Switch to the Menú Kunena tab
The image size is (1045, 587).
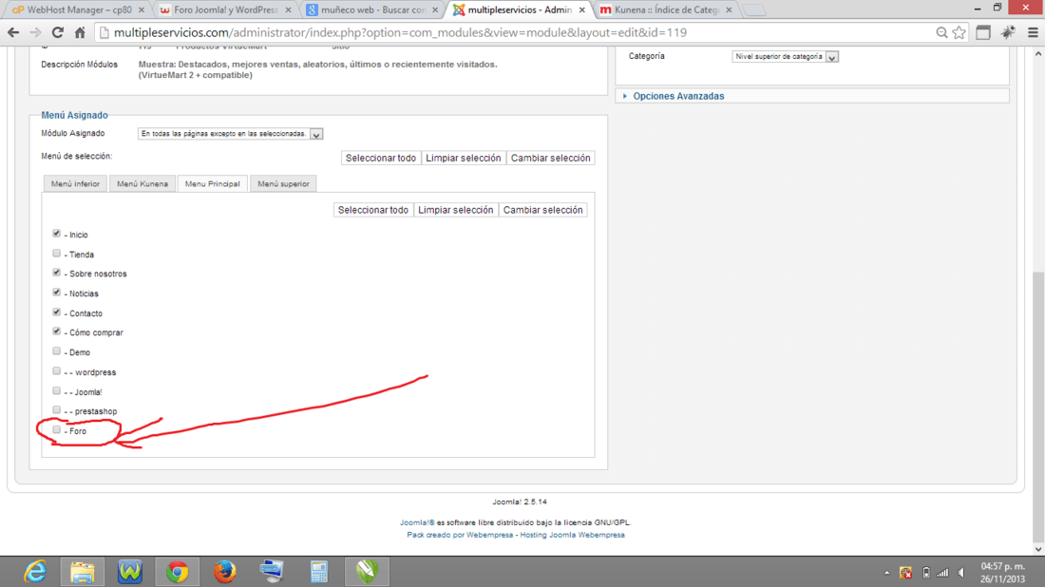tap(142, 184)
